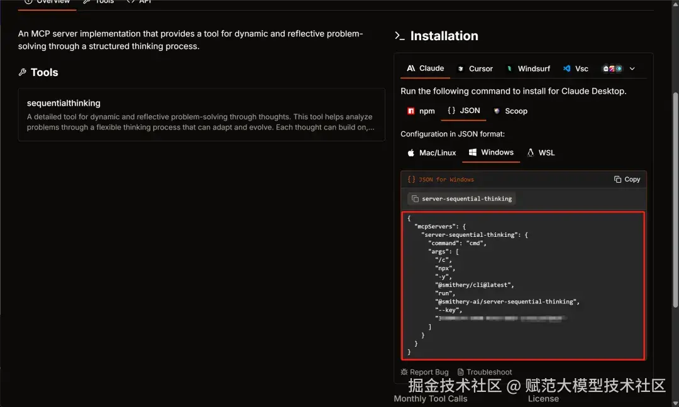Click the Windsurf logo icon
Screen dimensions: 679x407
pyautogui.click(x=510, y=68)
